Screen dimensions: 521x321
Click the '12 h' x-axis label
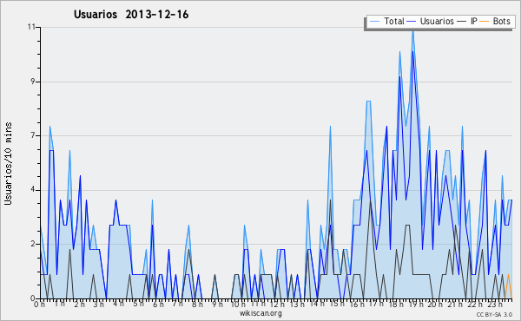(x=277, y=304)
